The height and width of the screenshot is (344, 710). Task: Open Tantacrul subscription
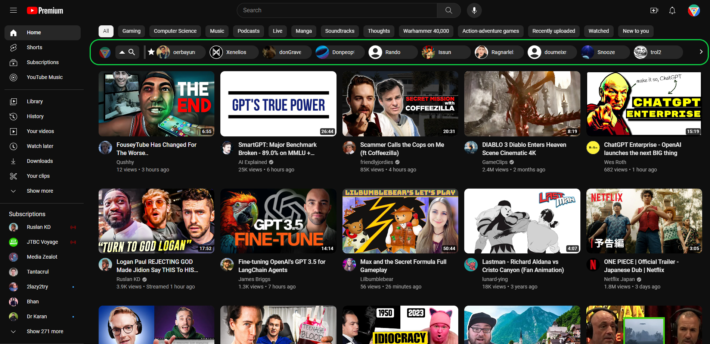tap(43, 272)
